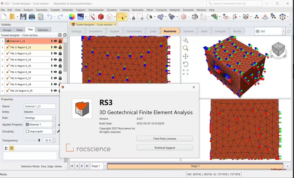
Task: Click the layered sections icon
Action: [195, 17]
